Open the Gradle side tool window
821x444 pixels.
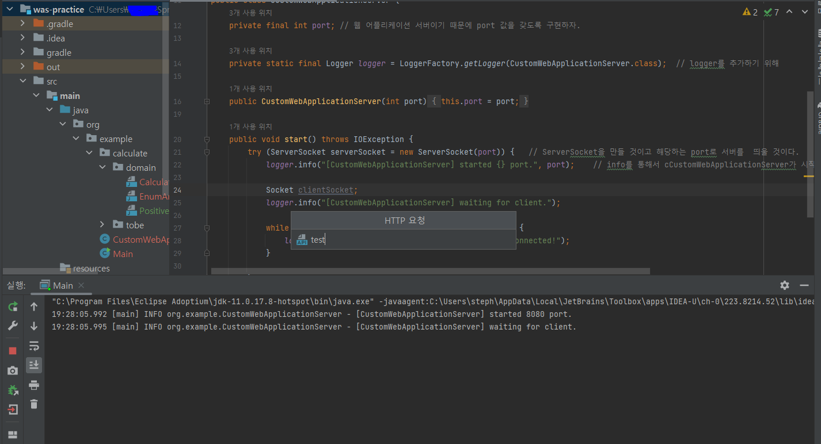(x=818, y=118)
